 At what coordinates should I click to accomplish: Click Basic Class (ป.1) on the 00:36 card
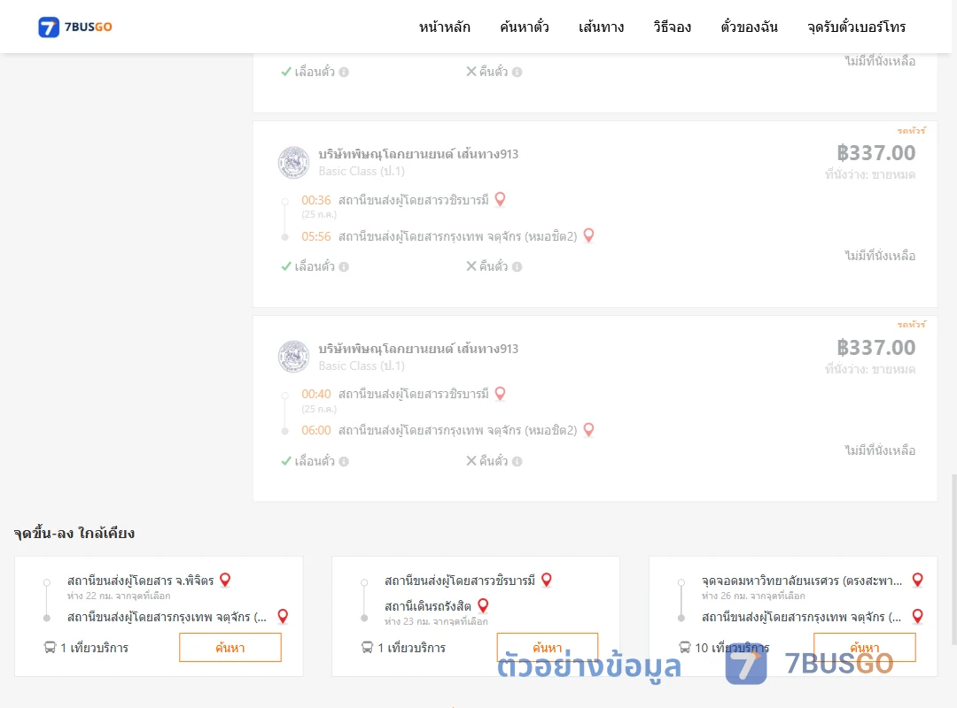[x=362, y=172]
